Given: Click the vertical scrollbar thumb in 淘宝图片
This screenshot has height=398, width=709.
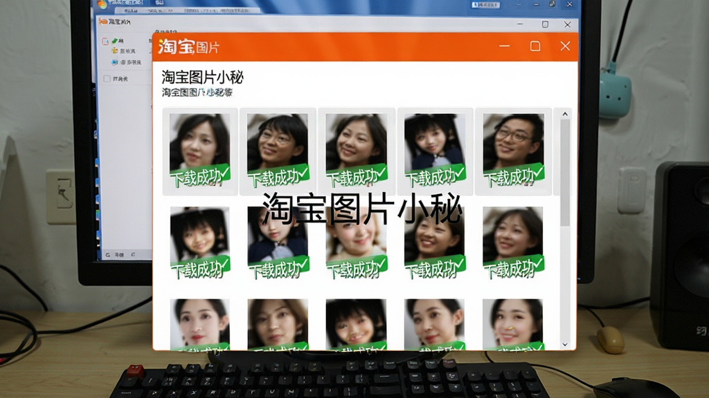Looking at the screenshot, I should pyautogui.click(x=565, y=173).
